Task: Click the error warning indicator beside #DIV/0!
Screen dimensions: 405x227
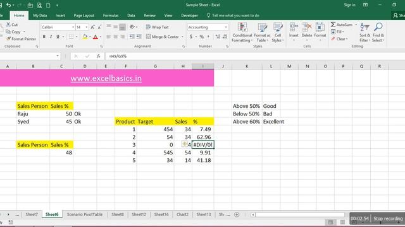Action: (184, 144)
